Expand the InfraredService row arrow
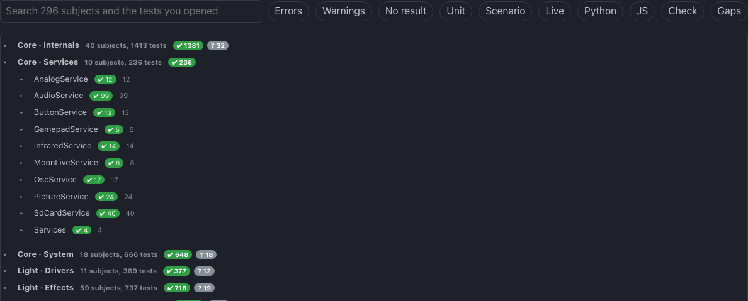Image resolution: width=748 pixels, height=301 pixels. pyautogui.click(x=21, y=146)
